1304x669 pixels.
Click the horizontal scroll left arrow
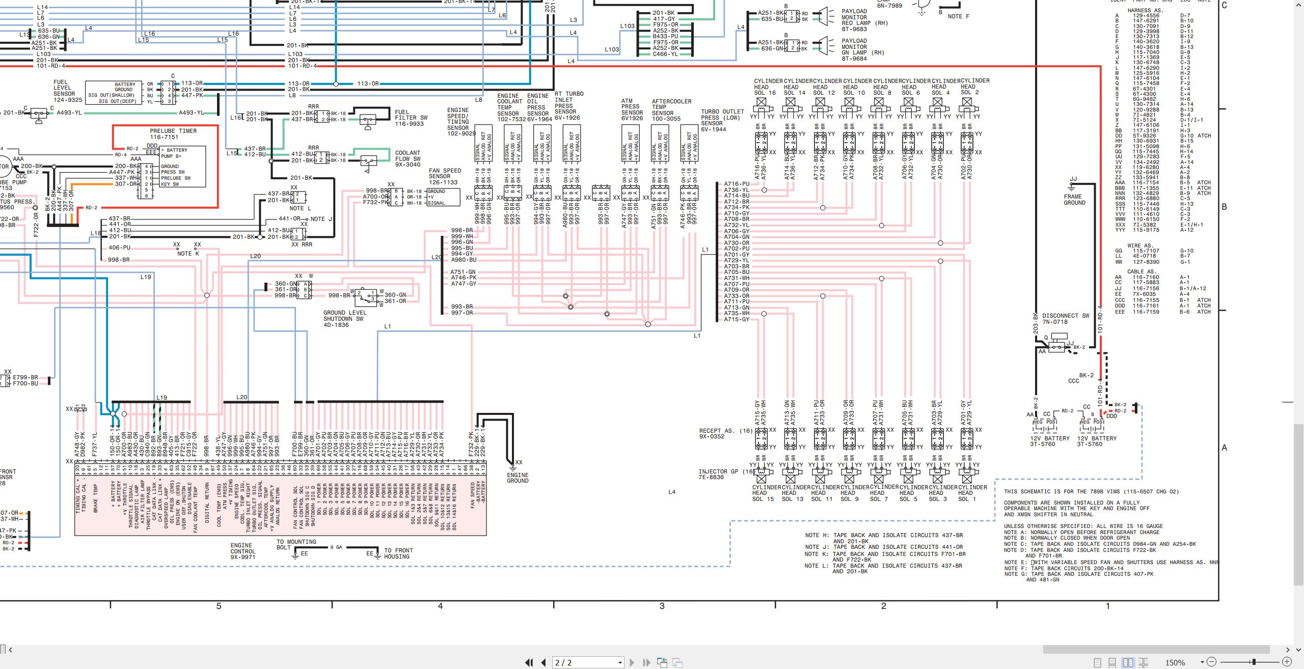point(11,650)
